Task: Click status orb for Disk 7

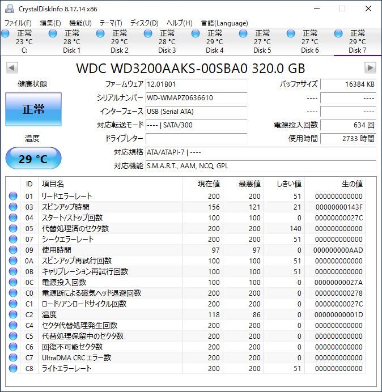Action: pyautogui.click(x=338, y=33)
